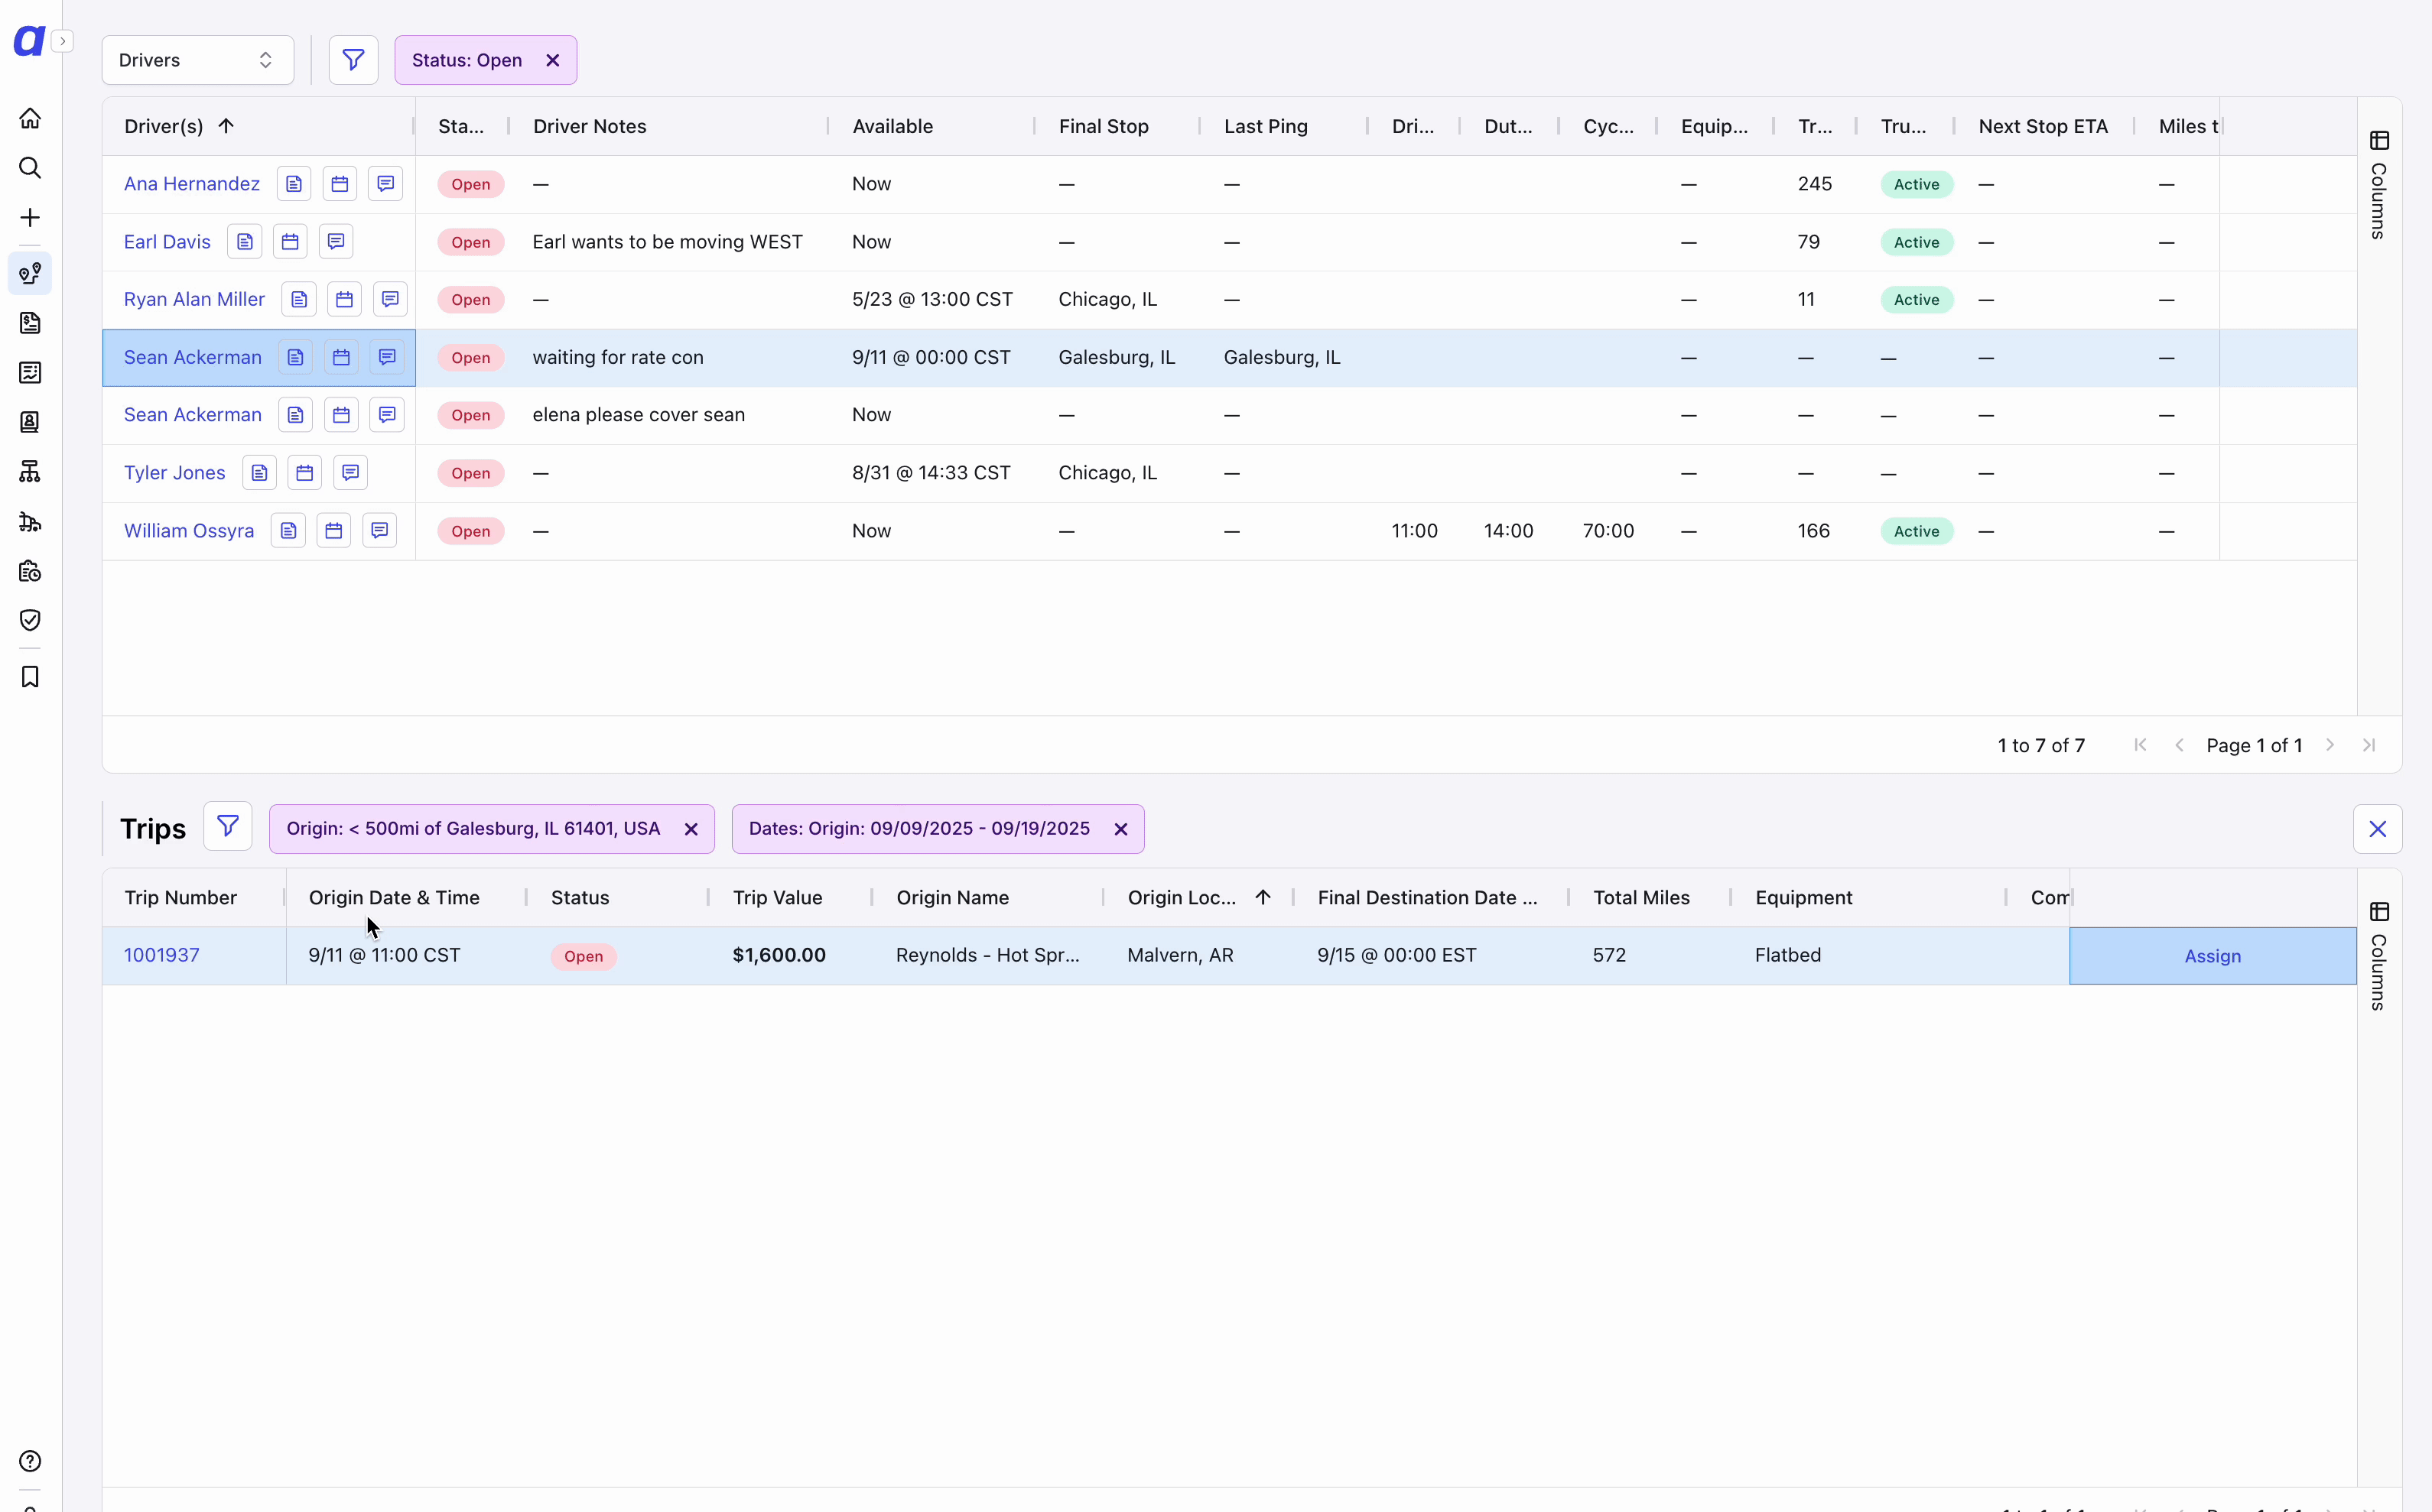Image resolution: width=2432 pixels, height=1512 pixels.
Task: Click the 'Malvern, AR' origin location cell
Action: tap(1179, 955)
